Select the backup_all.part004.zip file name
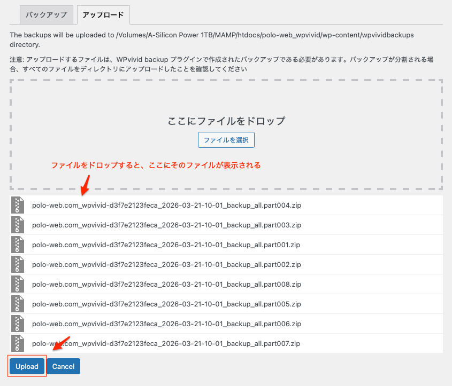 166,205
